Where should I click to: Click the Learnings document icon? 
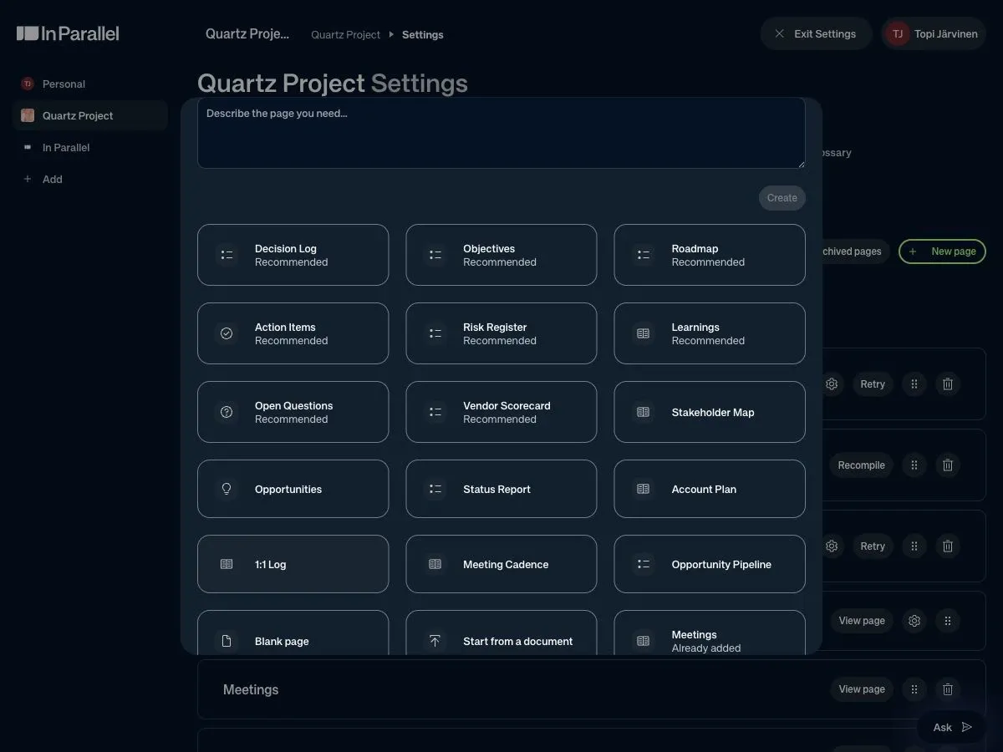click(643, 333)
